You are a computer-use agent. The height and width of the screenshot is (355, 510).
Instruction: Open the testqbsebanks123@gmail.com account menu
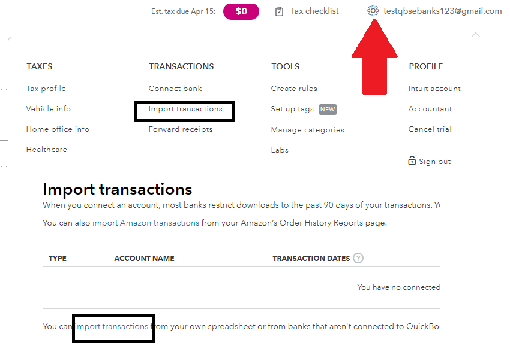point(443,11)
